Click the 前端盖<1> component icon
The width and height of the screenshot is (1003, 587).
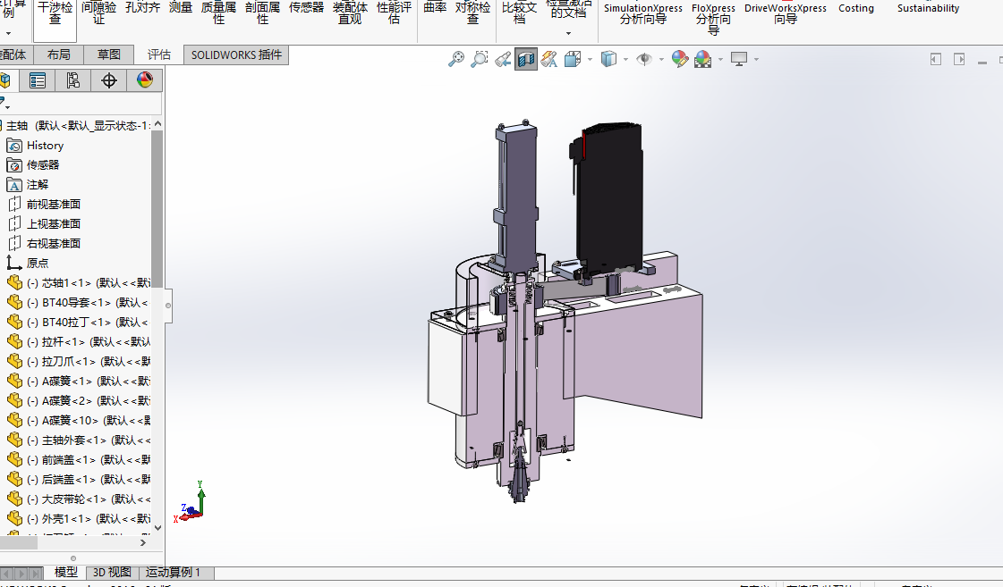click(x=14, y=460)
